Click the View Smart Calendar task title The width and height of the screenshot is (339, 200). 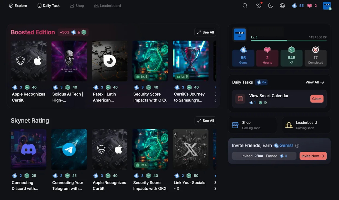point(269,96)
